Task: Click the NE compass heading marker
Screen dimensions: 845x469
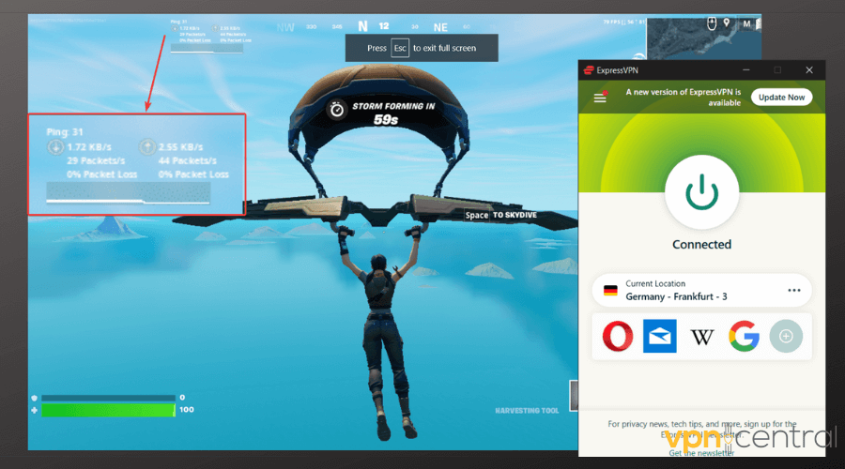Action: point(440,27)
